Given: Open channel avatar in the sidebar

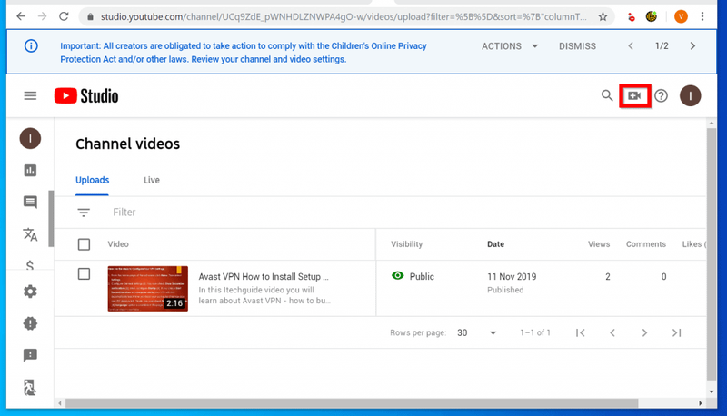Looking at the screenshot, I should [30, 138].
